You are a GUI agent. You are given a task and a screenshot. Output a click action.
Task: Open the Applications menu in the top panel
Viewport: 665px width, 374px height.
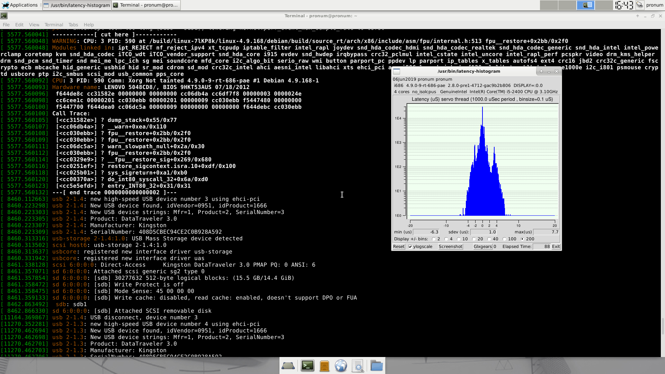click(x=20, y=5)
